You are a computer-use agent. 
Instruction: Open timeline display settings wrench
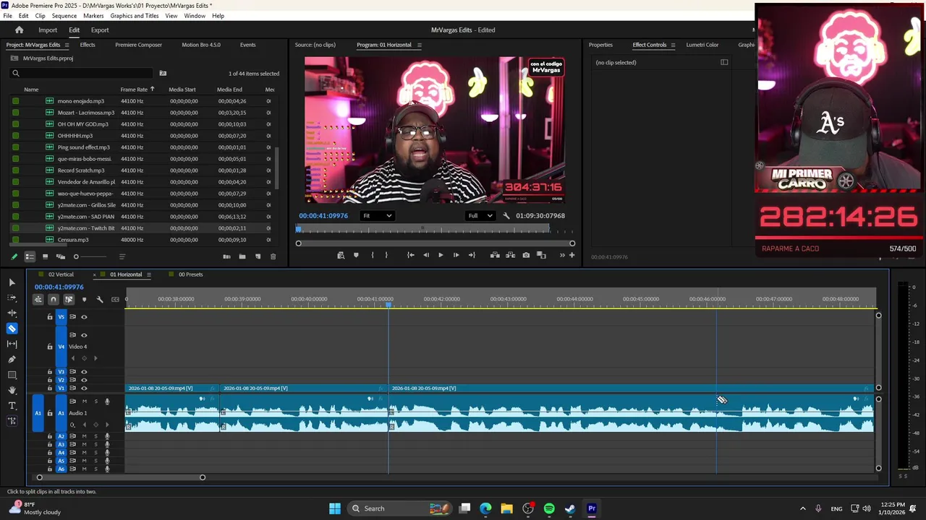pyautogui.click(x=100, y=299)
